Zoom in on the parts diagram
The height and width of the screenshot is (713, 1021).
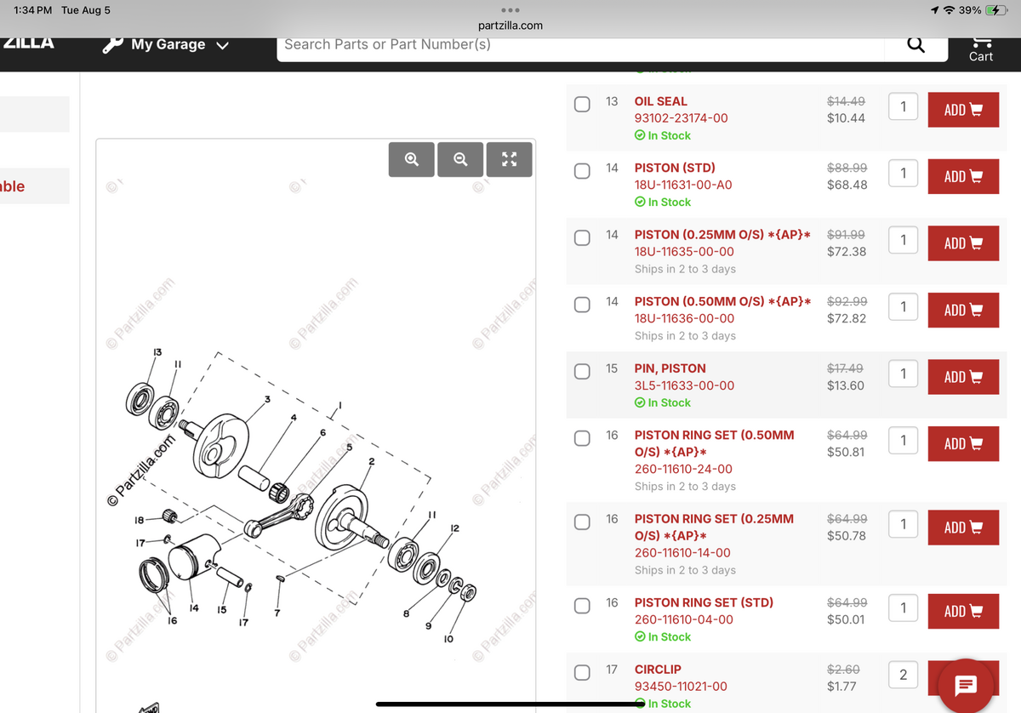click(411, 159)
